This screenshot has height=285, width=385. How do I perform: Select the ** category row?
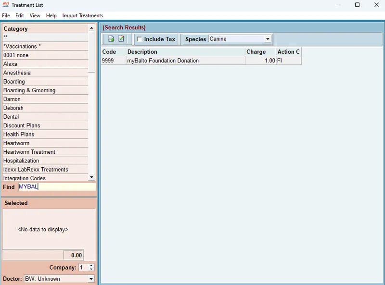tap(45, 37)
